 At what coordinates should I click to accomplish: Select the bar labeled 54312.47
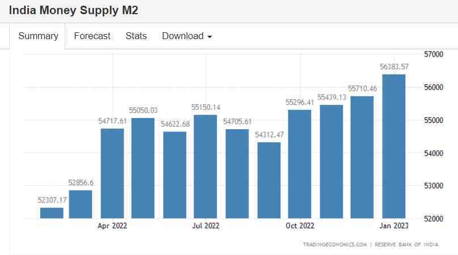coord(269,180)
